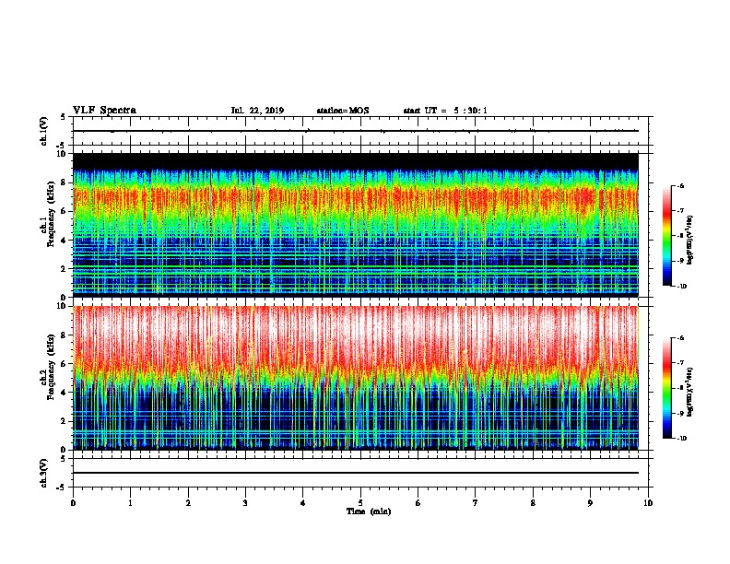Click time axis tick label "3"

click(245, 503)
